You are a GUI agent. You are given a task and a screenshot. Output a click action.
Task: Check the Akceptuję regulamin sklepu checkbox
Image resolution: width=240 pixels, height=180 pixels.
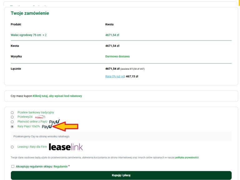pos(13,166)
